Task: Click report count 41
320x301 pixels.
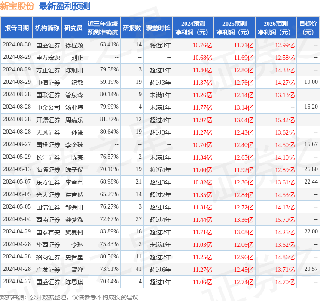Action: pyautogui.click(x=139, y=269)
